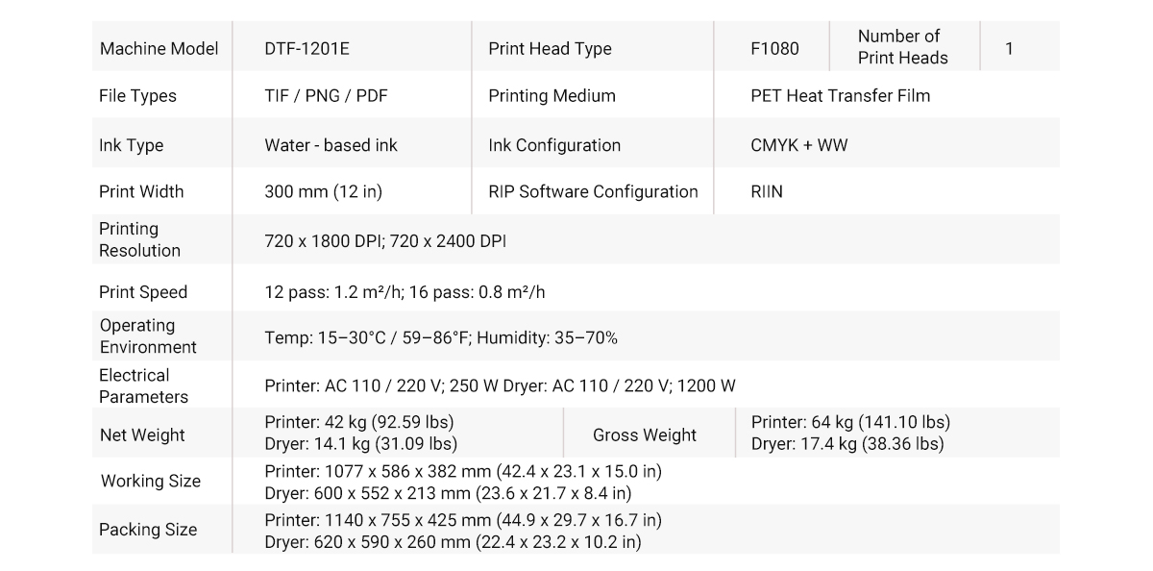
Task: Click the Machine Model label cell
Action: 159,48
